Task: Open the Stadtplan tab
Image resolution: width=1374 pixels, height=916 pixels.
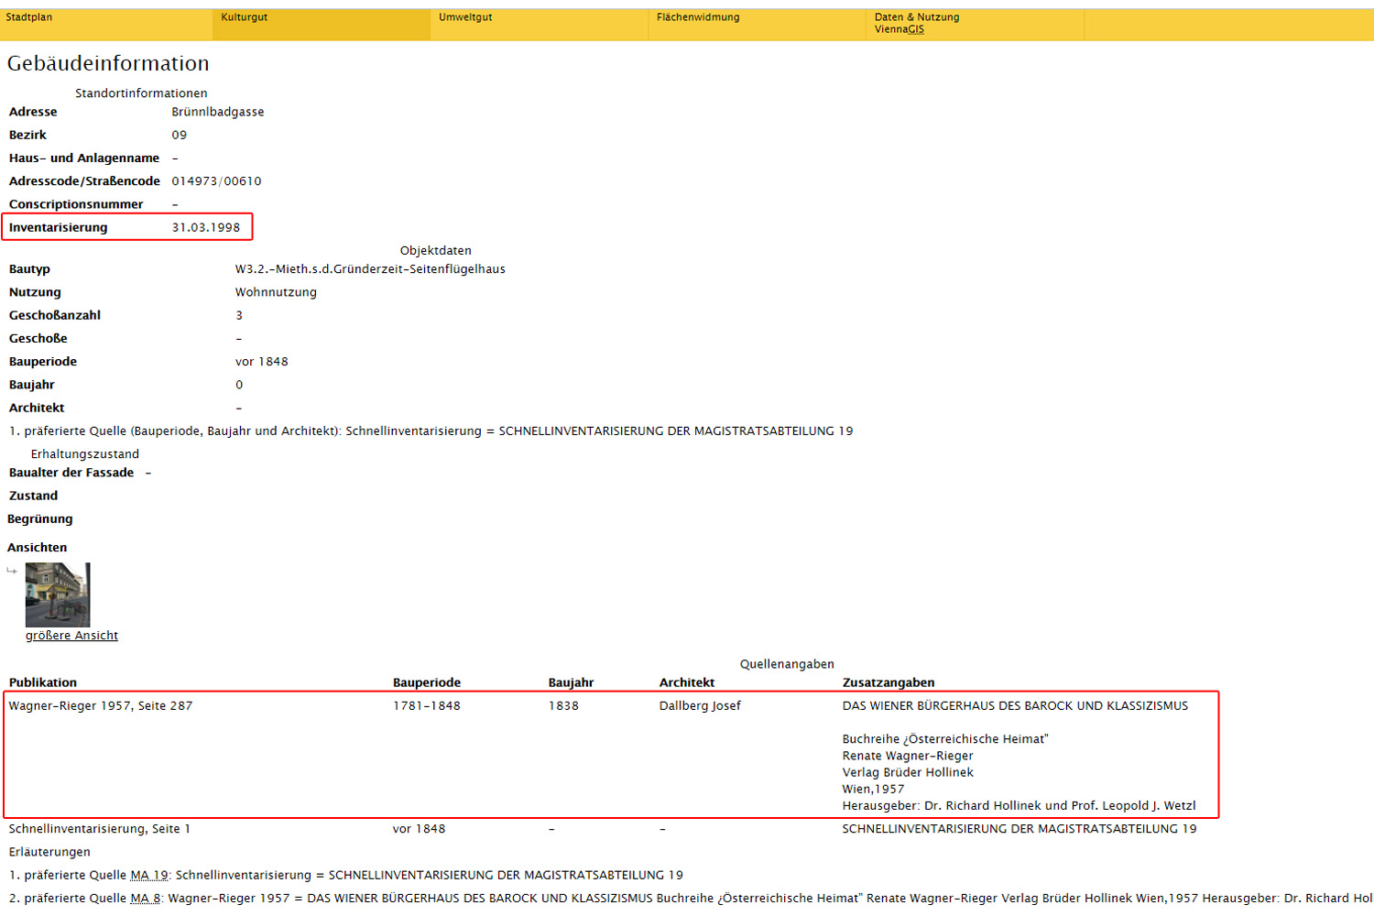Action: pos(106,25)
